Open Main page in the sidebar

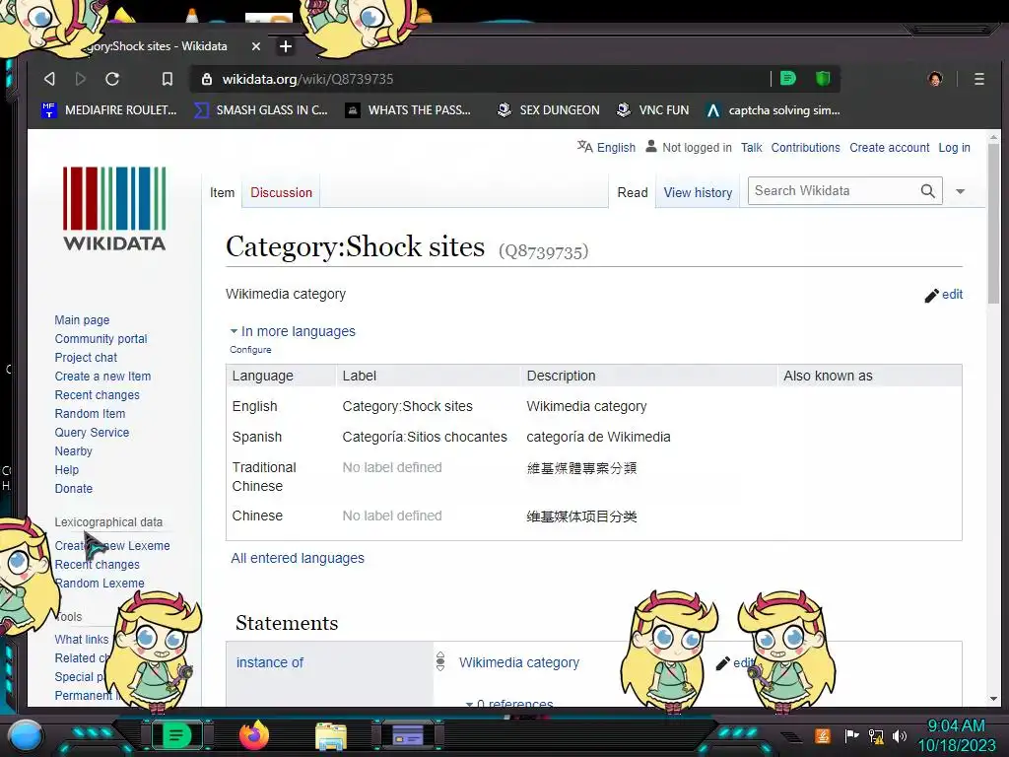[82, 320]
